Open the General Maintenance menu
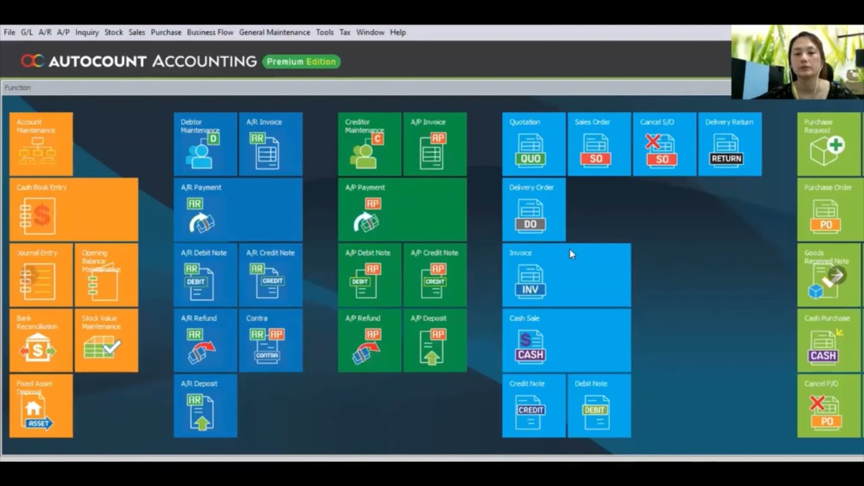This screenshot has width=864, height=486. point(275,32)
